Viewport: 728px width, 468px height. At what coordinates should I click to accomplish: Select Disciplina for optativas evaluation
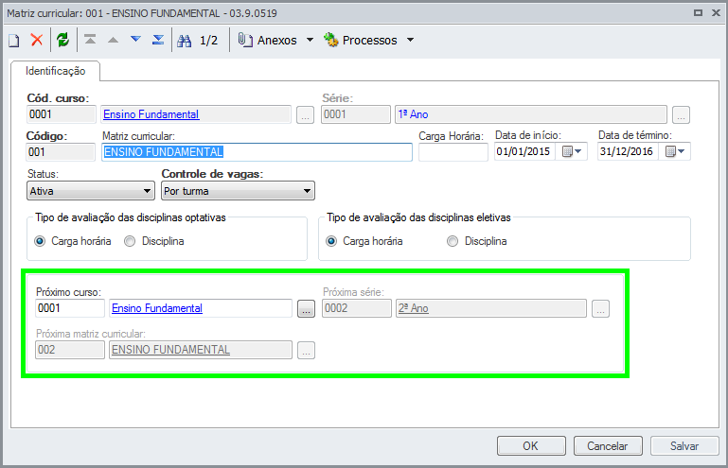pyautogui.click(x=154, y=241)
